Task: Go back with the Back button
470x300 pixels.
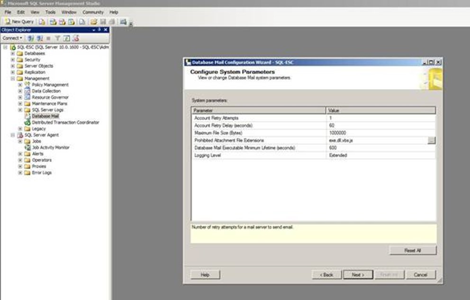Action: (x=327, y=275)
